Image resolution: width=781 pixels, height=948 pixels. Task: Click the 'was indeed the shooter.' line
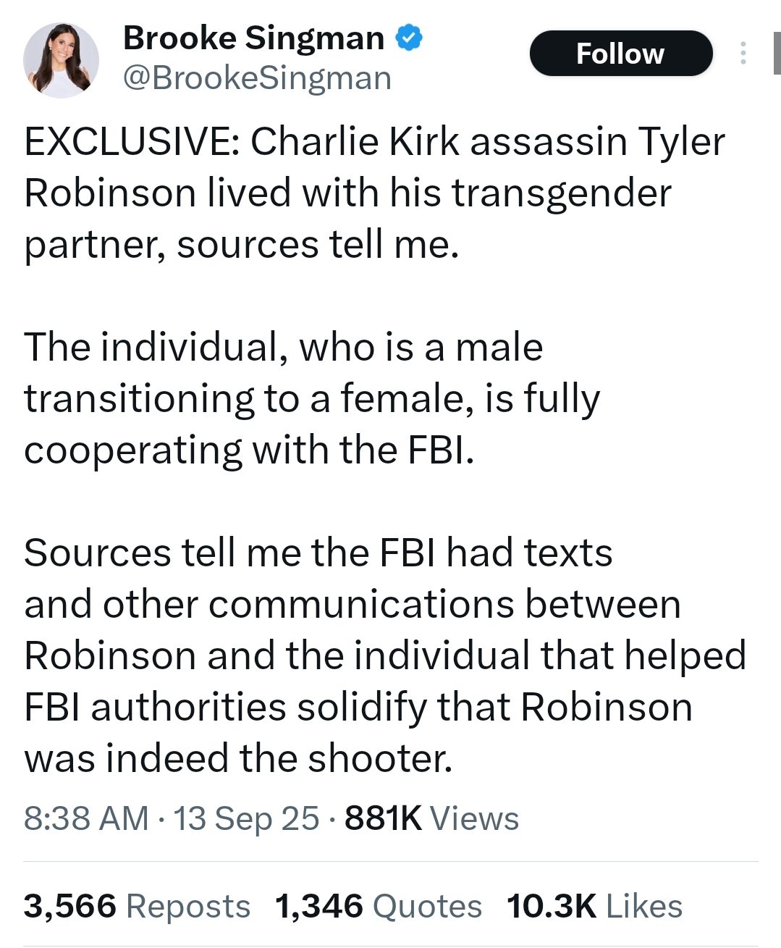tap(238, 758)
